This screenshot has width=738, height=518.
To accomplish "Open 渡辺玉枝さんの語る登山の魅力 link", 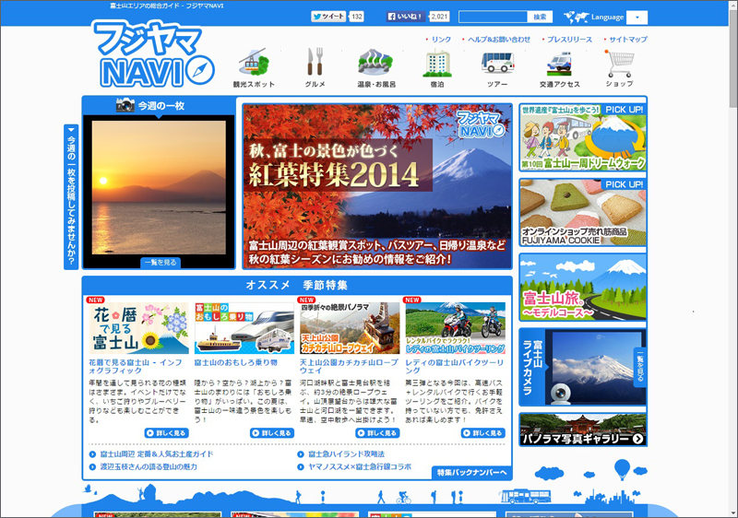I will [x=149, y=466].
